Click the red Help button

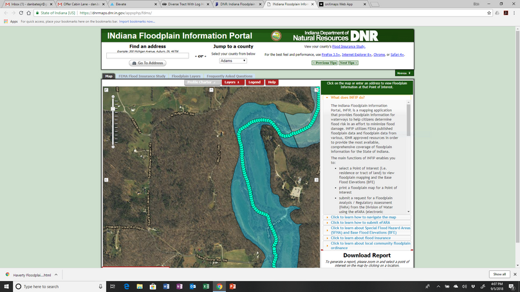click(272, 82)
